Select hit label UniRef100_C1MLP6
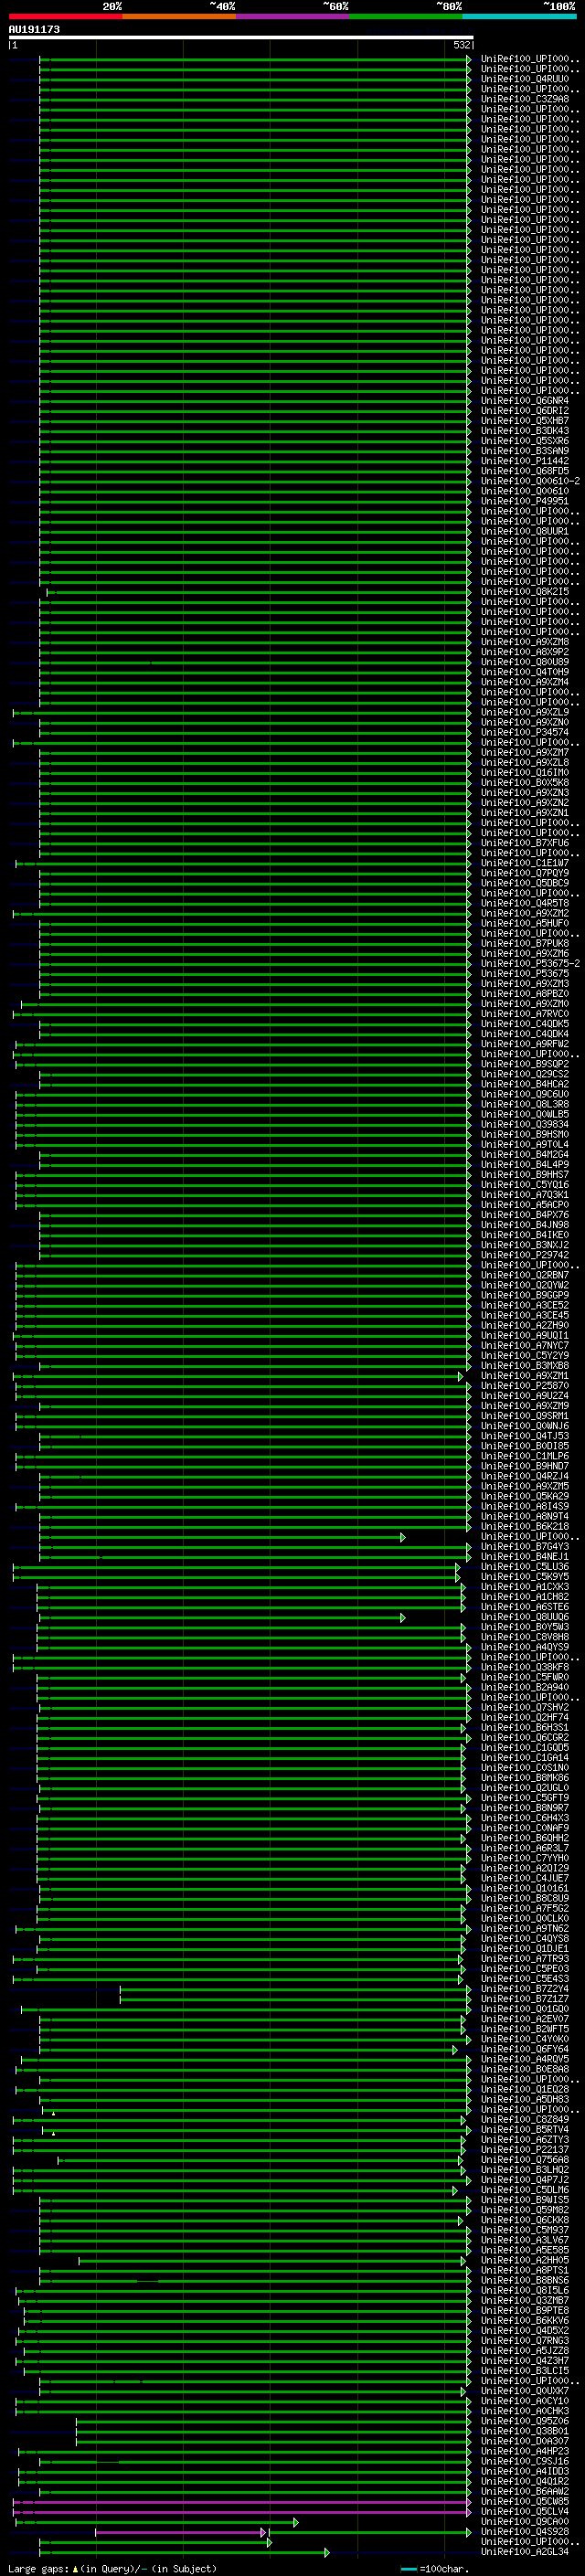585x2576 pixels. point(525,1456)
